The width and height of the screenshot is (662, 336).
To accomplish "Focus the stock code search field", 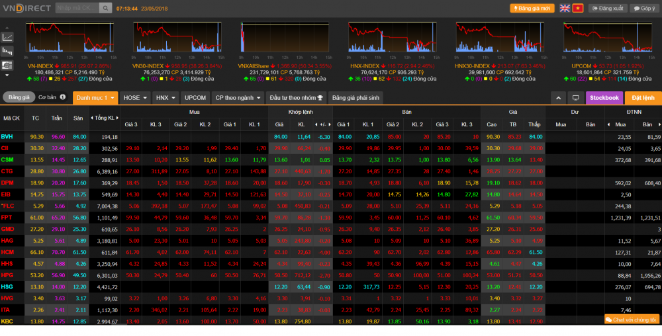I will (x=76, y=8).
